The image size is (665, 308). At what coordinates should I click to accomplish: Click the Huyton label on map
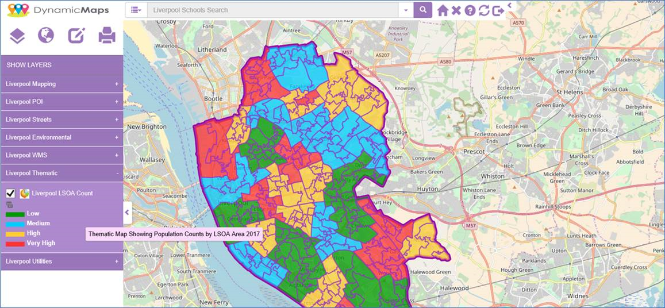coord(428,188)
